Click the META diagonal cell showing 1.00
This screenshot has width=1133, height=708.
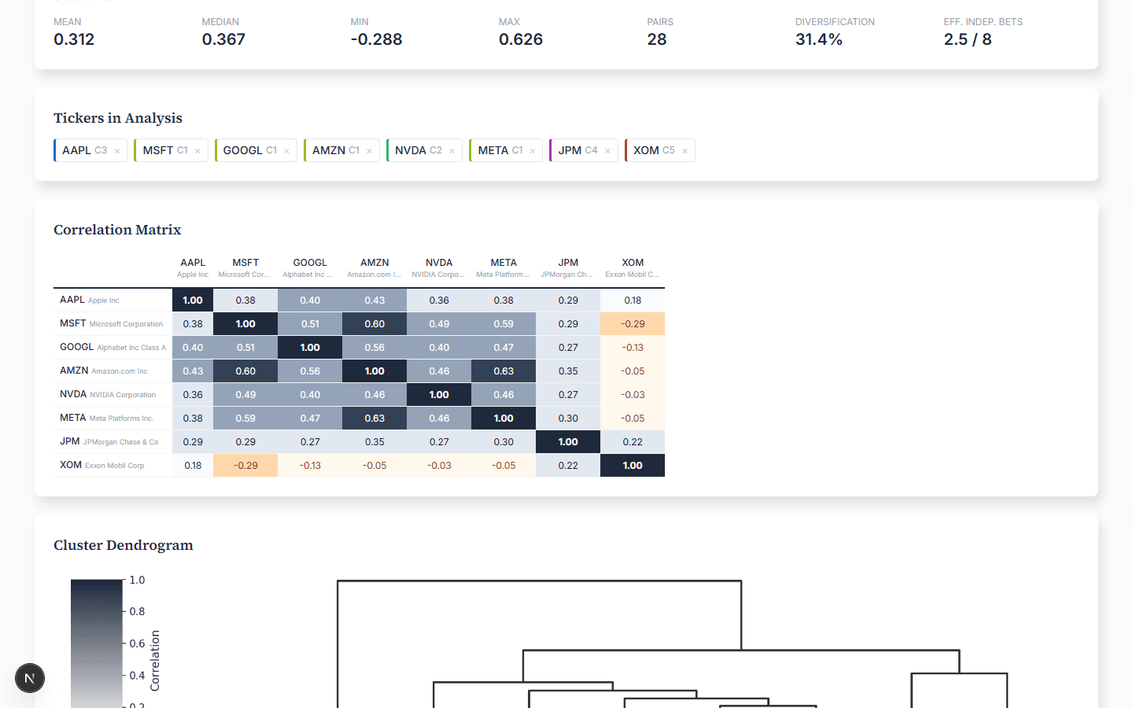click(503, 418)
